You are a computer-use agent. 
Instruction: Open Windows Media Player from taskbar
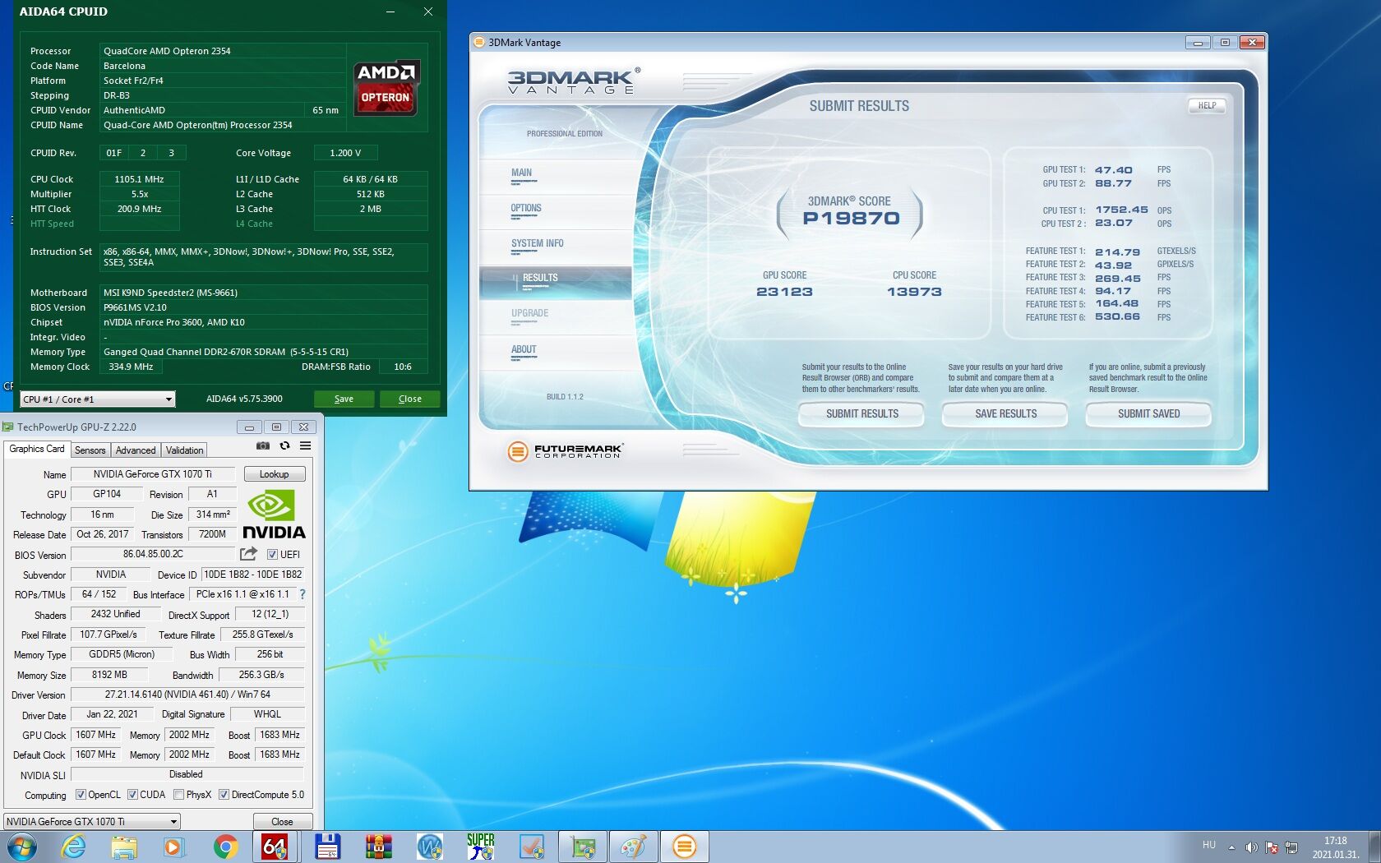pos(173,847)
